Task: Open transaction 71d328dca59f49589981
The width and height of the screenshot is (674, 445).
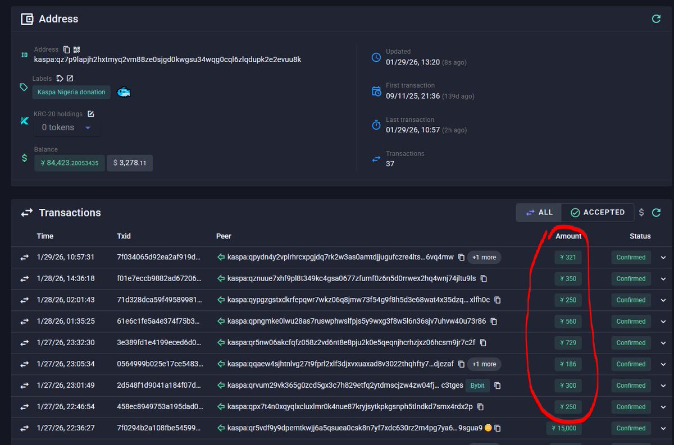Action: coord(158,300)
